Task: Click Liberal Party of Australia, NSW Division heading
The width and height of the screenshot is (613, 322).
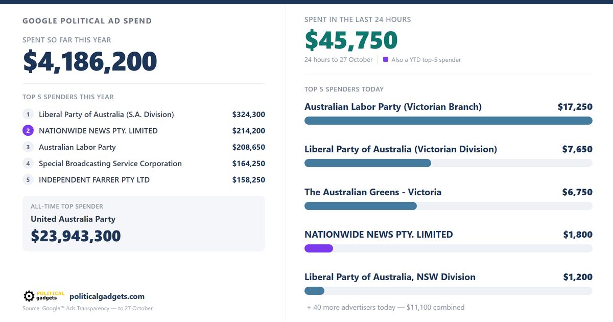Action: coord(390,277)
